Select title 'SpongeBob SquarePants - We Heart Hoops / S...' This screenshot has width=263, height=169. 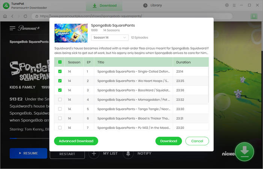tap(133, 81)
